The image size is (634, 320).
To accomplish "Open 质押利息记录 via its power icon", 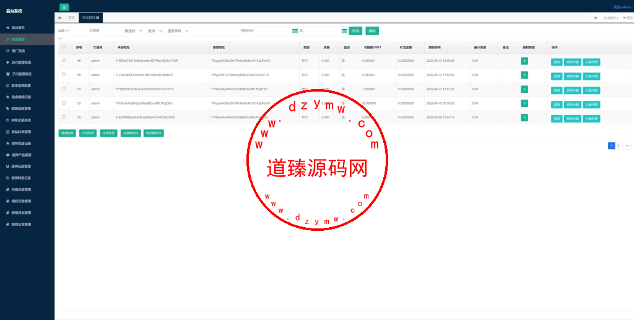I will 7,178.
